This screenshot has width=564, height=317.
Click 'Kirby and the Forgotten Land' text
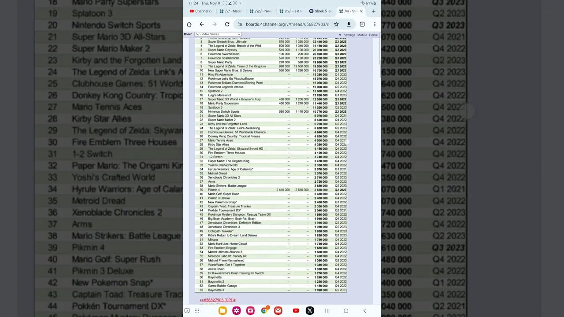227,124
